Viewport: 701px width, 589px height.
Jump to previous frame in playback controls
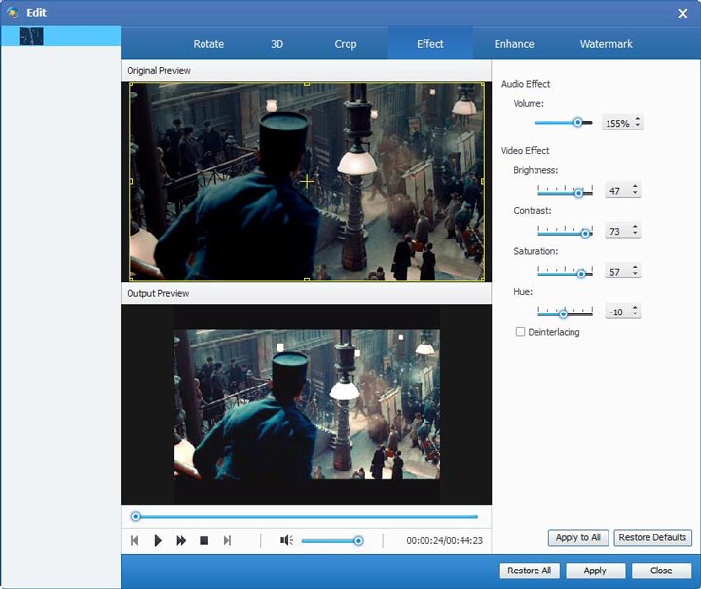point(134,540)
